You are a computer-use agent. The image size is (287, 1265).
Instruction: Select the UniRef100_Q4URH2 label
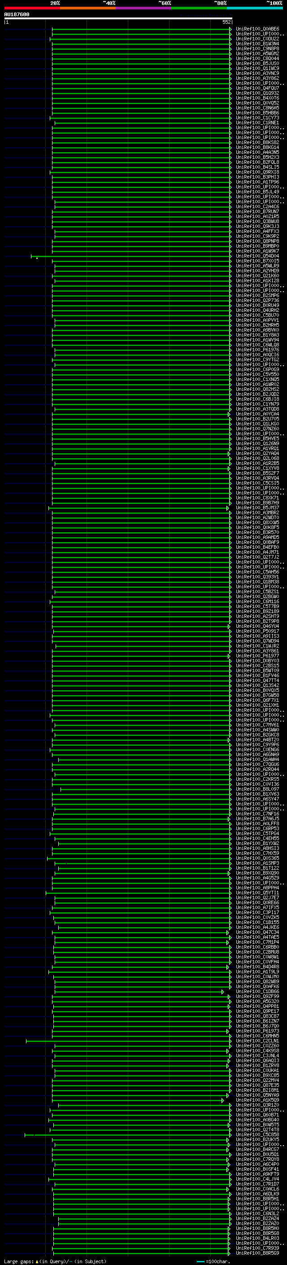coord(257,311)
